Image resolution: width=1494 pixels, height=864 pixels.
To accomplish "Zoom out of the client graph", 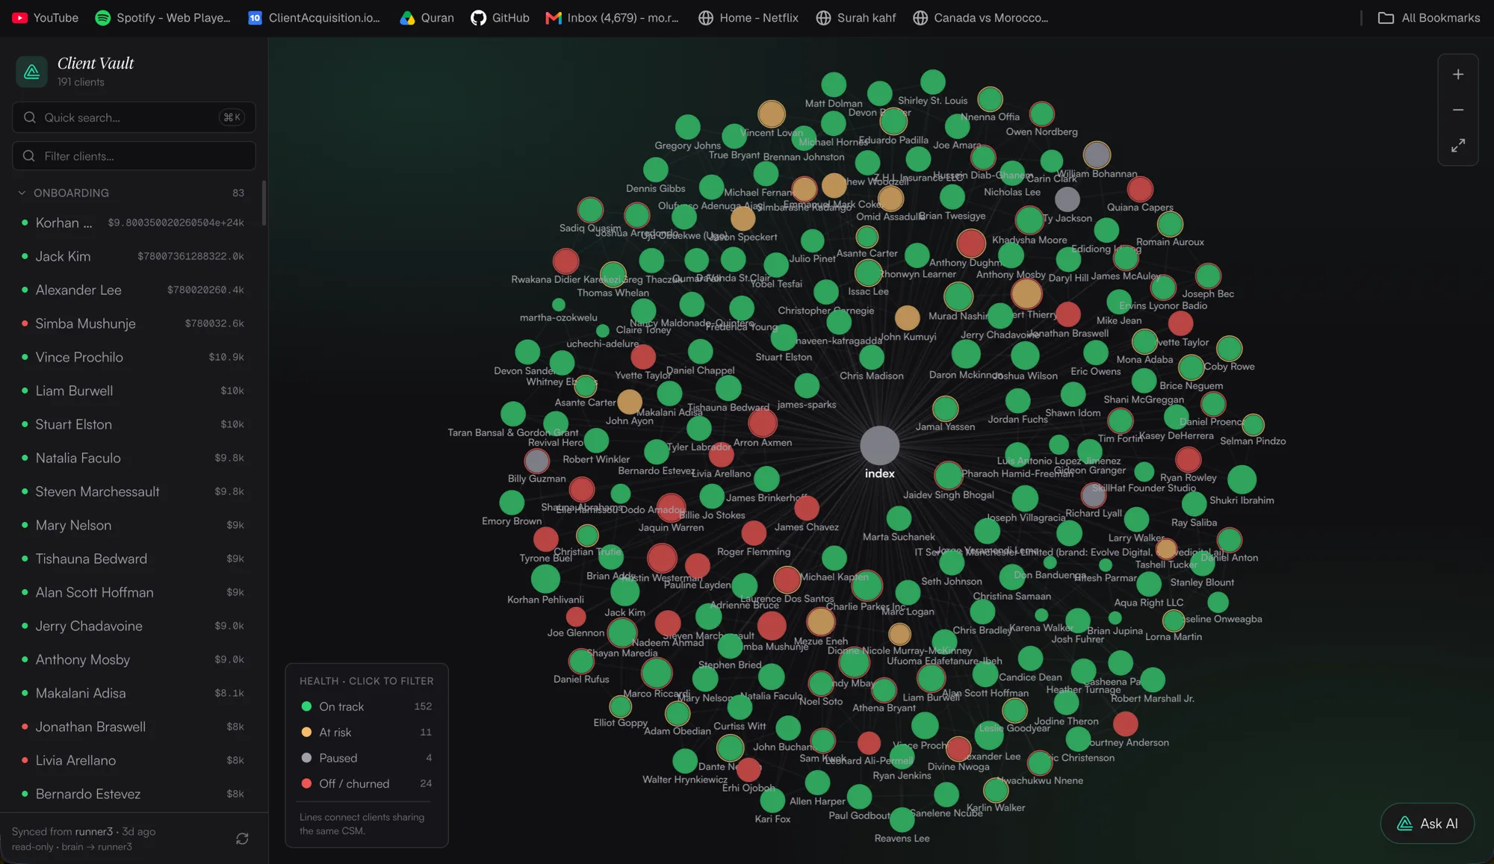I will pyautogui.click(x=1457, y=110).
